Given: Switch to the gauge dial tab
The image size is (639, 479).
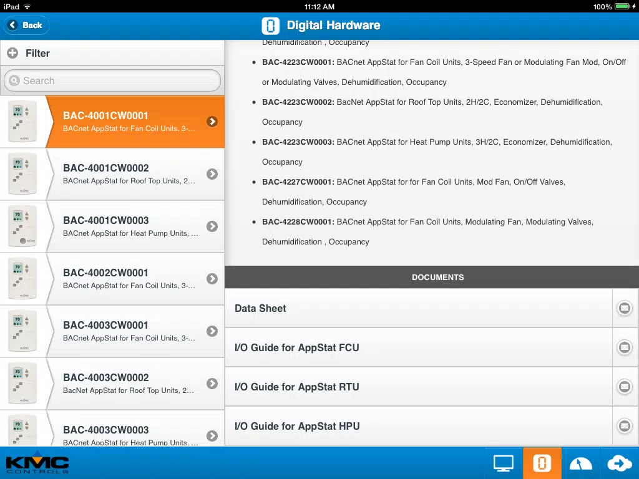Looking at the screenshot, I should pos(580,463).
